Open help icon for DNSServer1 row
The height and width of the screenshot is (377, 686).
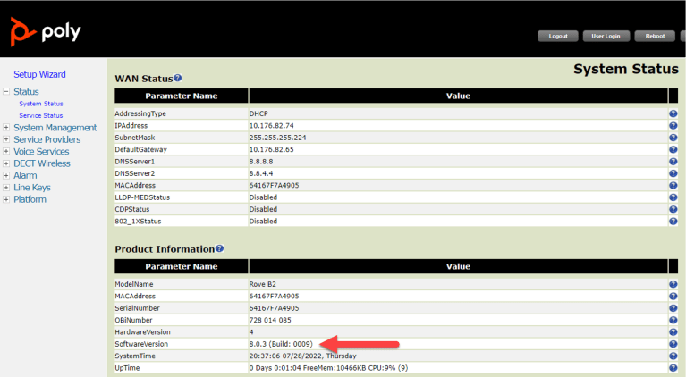(673, 161)
